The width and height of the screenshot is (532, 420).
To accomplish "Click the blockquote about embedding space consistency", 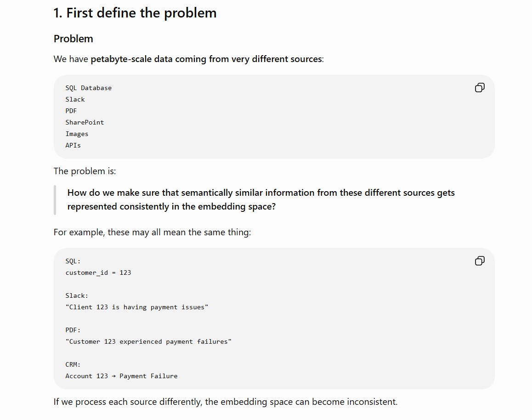I will point(261,199).
